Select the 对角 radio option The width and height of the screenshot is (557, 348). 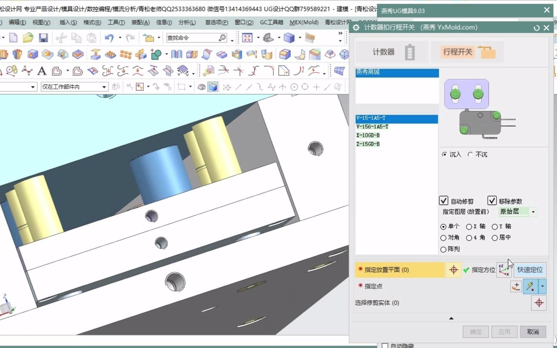coord(443,238)
